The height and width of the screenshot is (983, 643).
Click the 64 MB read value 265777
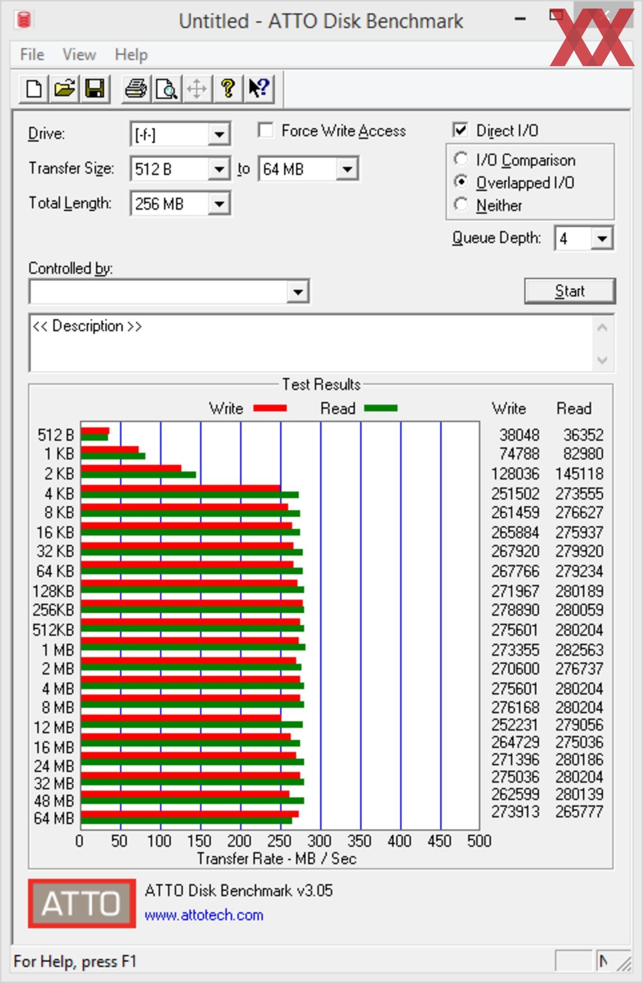579,812
